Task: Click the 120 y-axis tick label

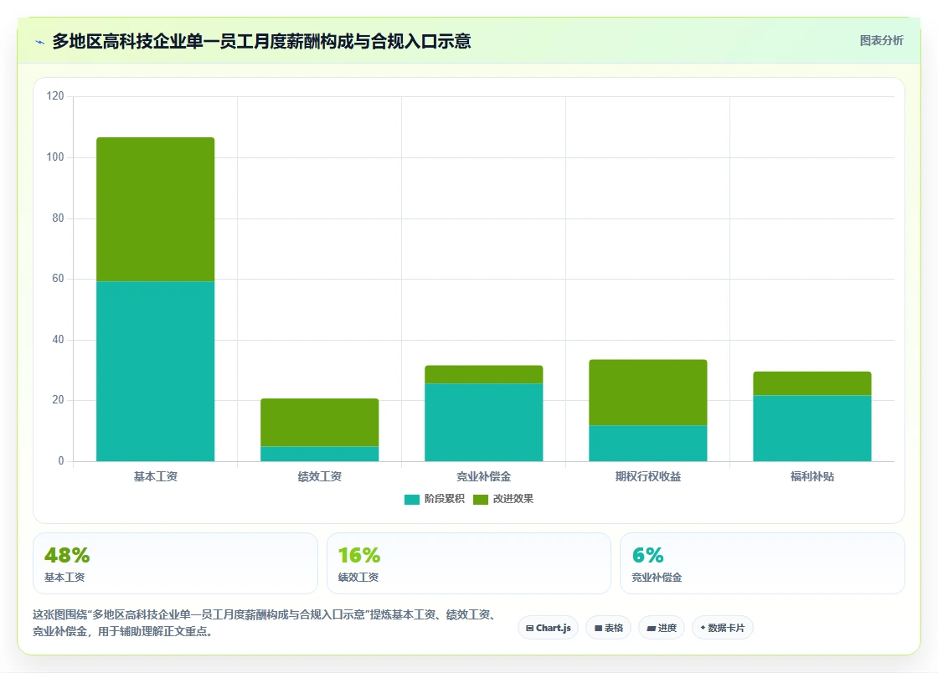Action: 55,96
